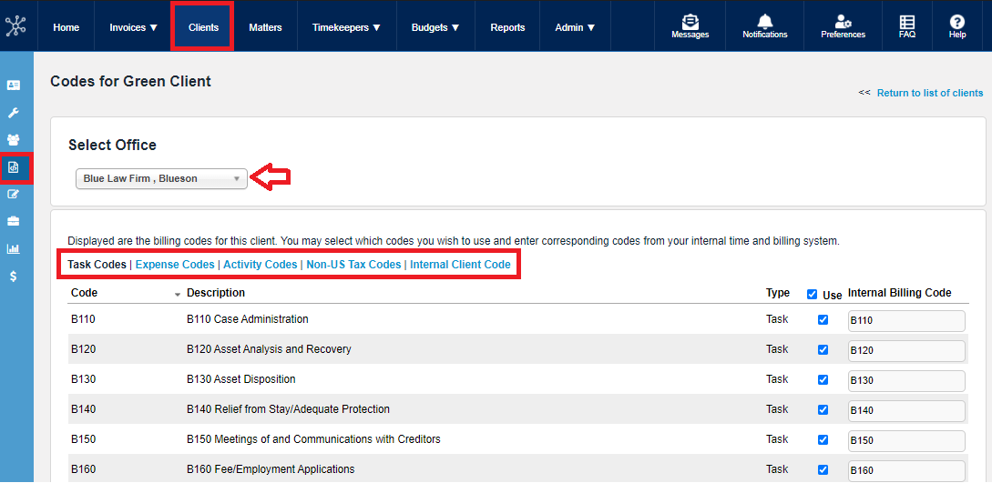Open Preferences user-gear icon

click(843, 21)
